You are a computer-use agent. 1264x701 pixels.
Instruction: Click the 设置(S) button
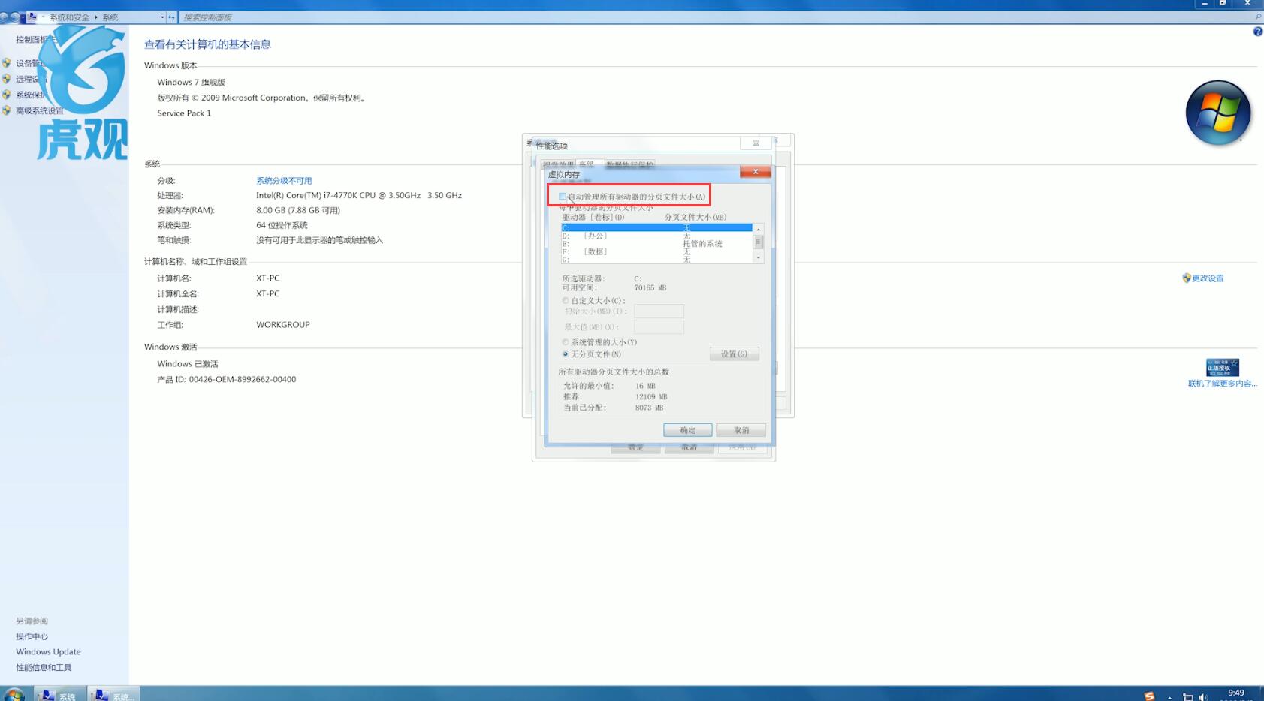(x=734, y=354)
